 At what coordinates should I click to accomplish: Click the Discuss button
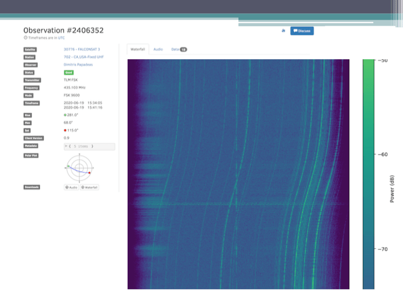coord(302,31)
